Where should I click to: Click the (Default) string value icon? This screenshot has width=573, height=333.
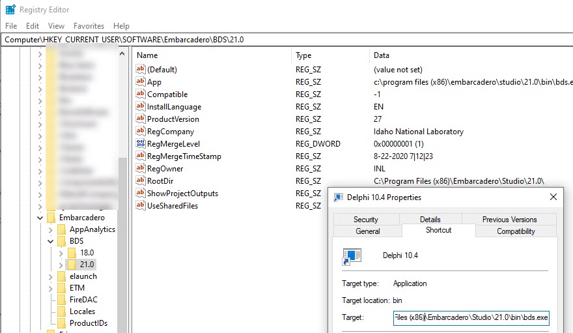[x=141, y=68]
